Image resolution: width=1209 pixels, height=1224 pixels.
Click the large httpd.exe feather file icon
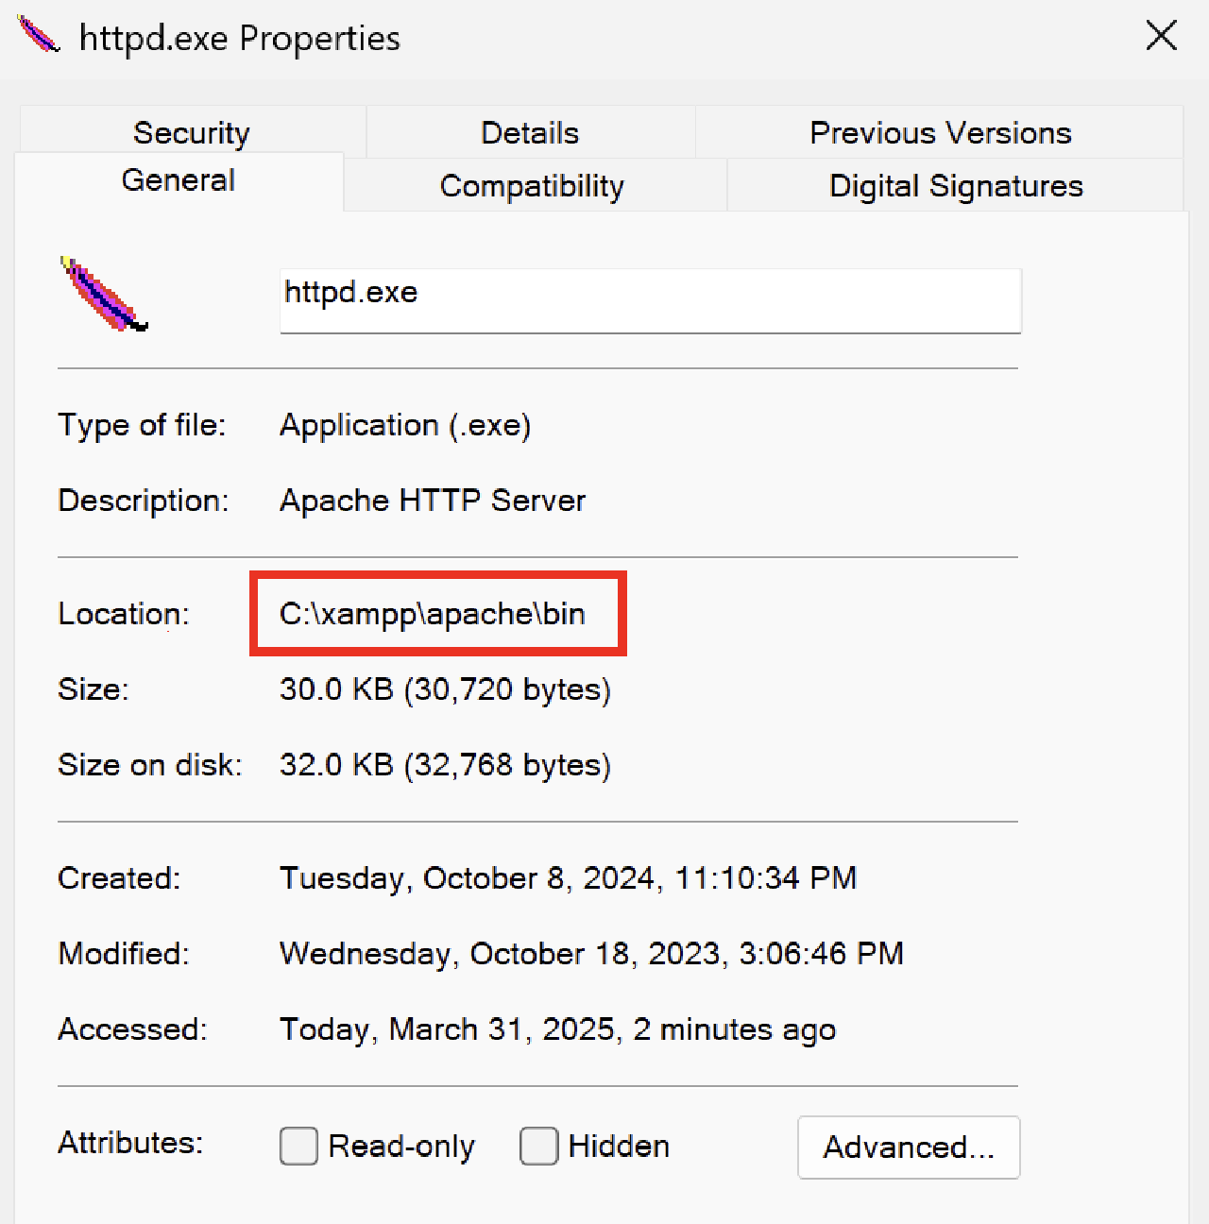(103, 296)
